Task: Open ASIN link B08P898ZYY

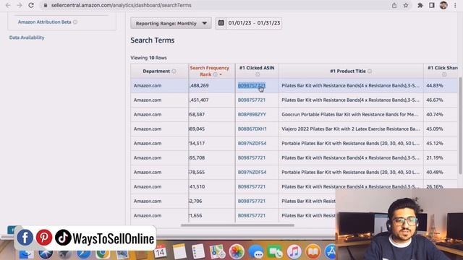Action: [x=252, y=114]
